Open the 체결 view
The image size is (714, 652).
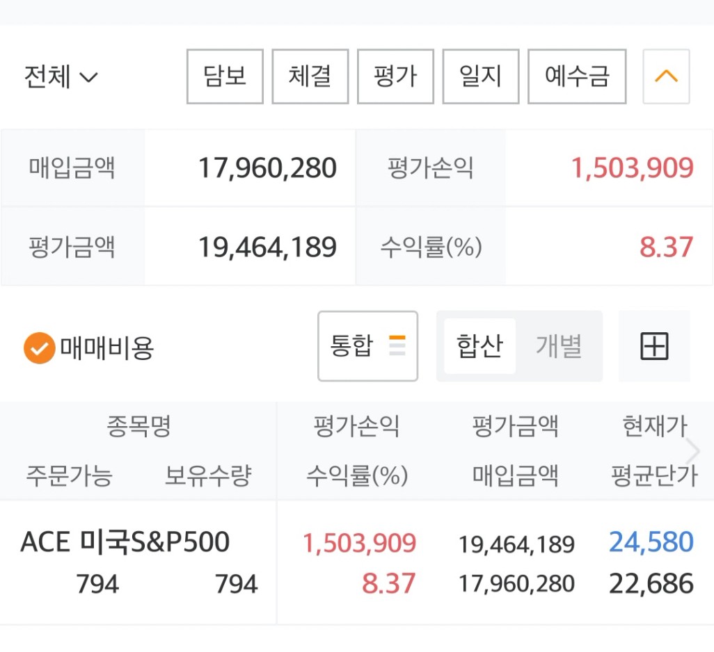coord(310,76)
